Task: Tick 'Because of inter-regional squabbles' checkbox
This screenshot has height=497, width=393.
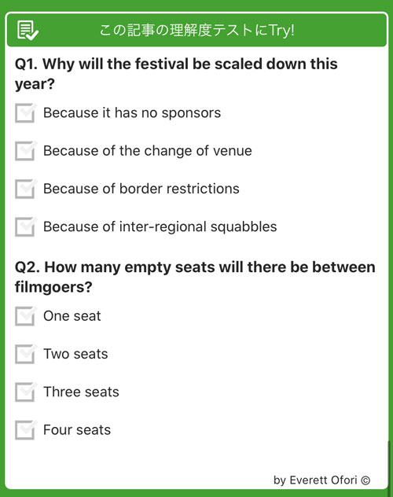Action: point(25,227)
